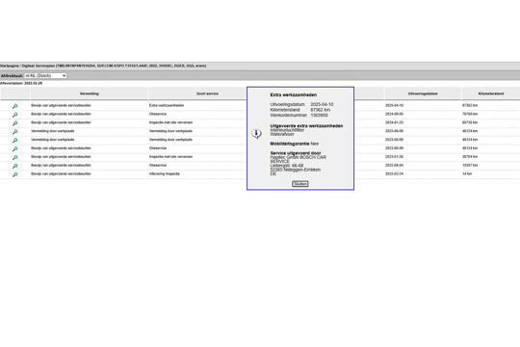Viewport: 520px width, 347px height.
Task: Go to Startpagina in the breadcrumb
Action: [10, 66]
